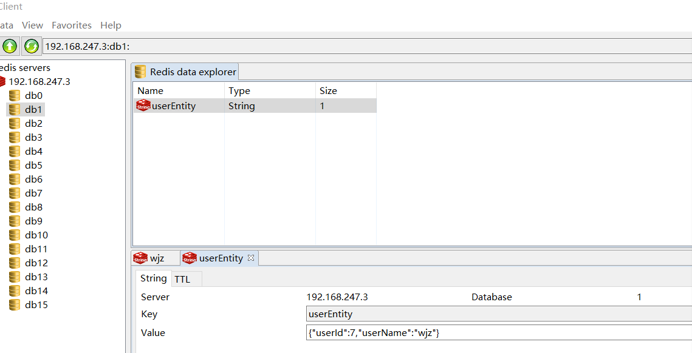Viewport: 692px width, 353px height.
Task: Switch to the wjz tab
Action: pos(156,258)
